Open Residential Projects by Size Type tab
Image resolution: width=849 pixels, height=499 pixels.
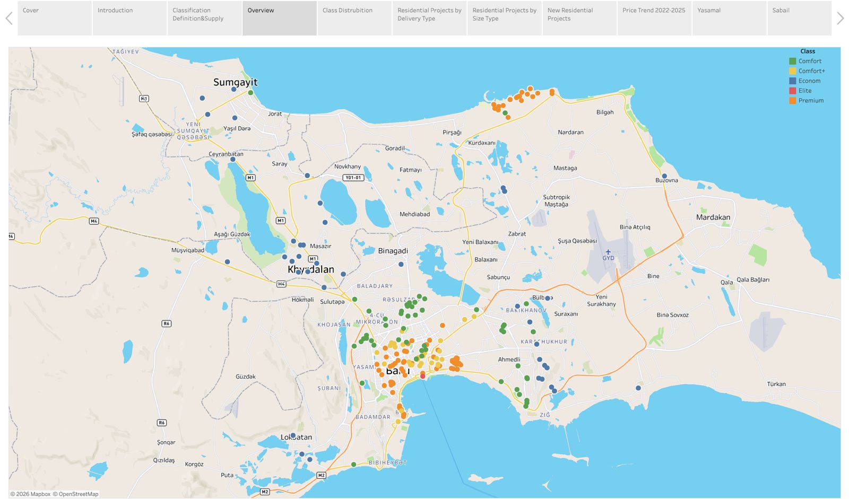[505, 18]
